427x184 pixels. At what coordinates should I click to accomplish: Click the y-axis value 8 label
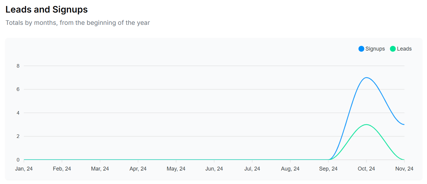[18, 66]
